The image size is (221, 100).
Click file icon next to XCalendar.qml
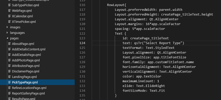coord(10,16)
